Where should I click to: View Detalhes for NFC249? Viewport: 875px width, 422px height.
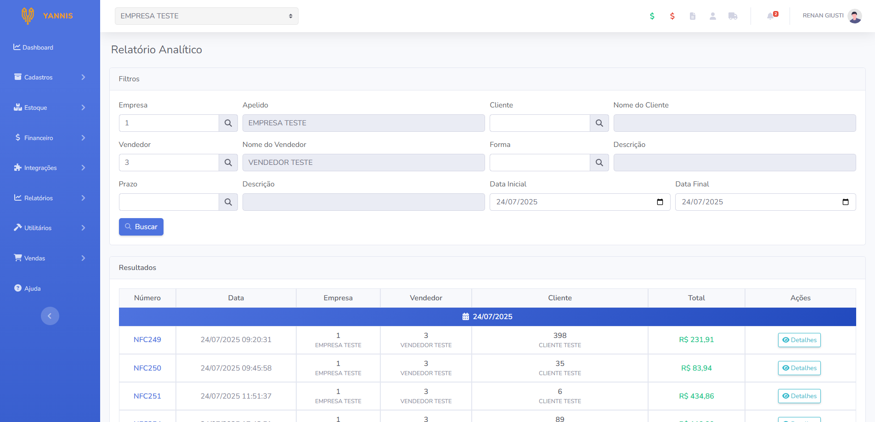point(799,340)
